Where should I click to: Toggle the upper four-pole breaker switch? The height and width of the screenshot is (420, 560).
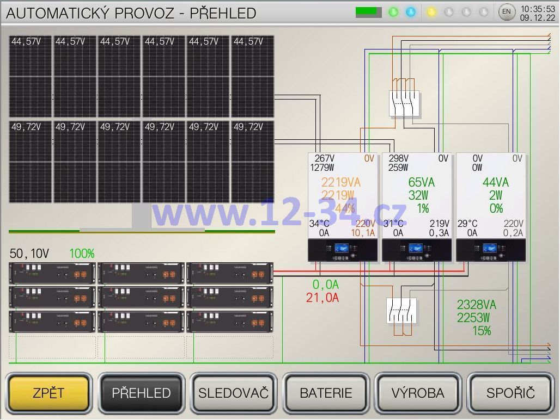pos(405,103)
